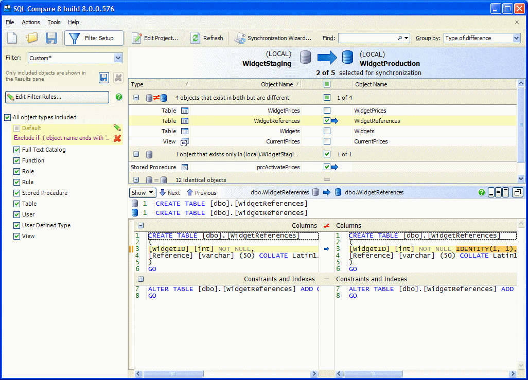This screenshot has height=380, width=528.
Task: Save the project with the toolbar floppy icon
Action: click(51, 38)
